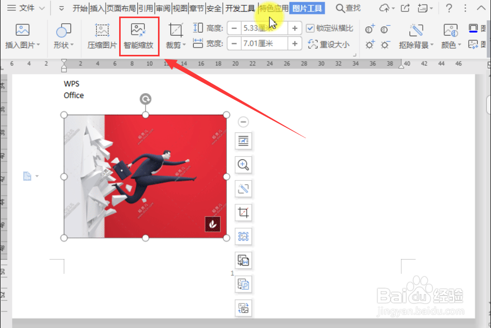The height and width of the screenshot is (328, 491).
Task: Click picture outline icon with blue underline
Action: [473, 28]
